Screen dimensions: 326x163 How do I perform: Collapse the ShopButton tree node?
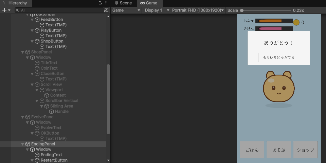(x=32, y=41)
